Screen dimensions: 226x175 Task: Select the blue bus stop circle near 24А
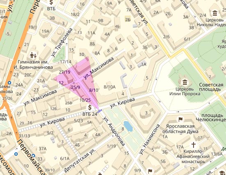9,83
